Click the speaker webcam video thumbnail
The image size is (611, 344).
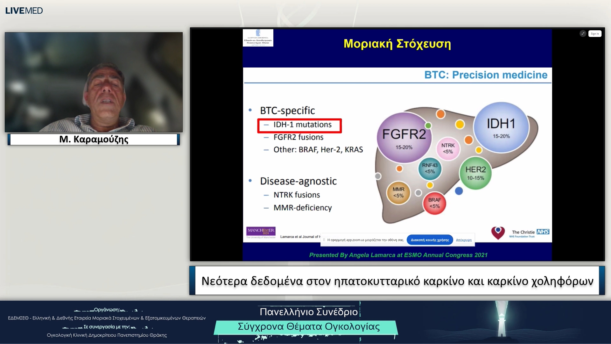coord(94,82)
